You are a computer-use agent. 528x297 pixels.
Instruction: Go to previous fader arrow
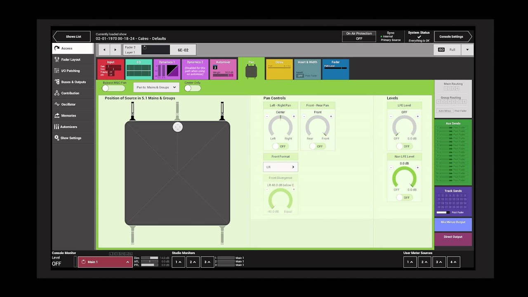tap(104, 50)
